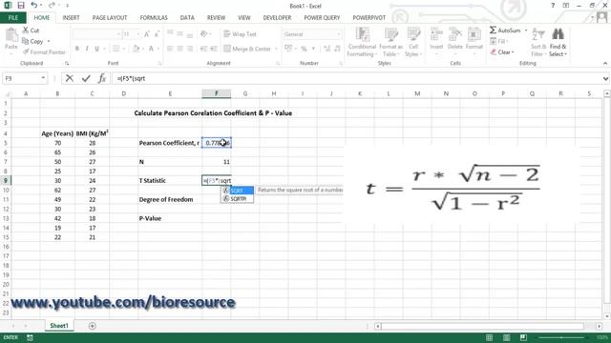Switch to the INSERT tab

[x=71, y=17]
